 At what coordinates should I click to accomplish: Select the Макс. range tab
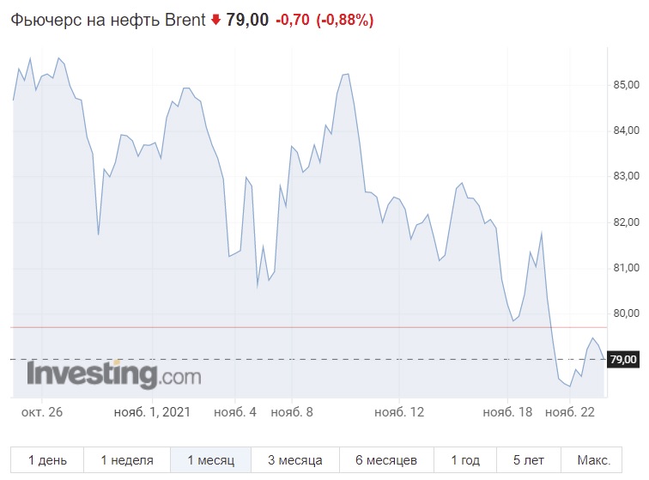click(x=591, y=459)
